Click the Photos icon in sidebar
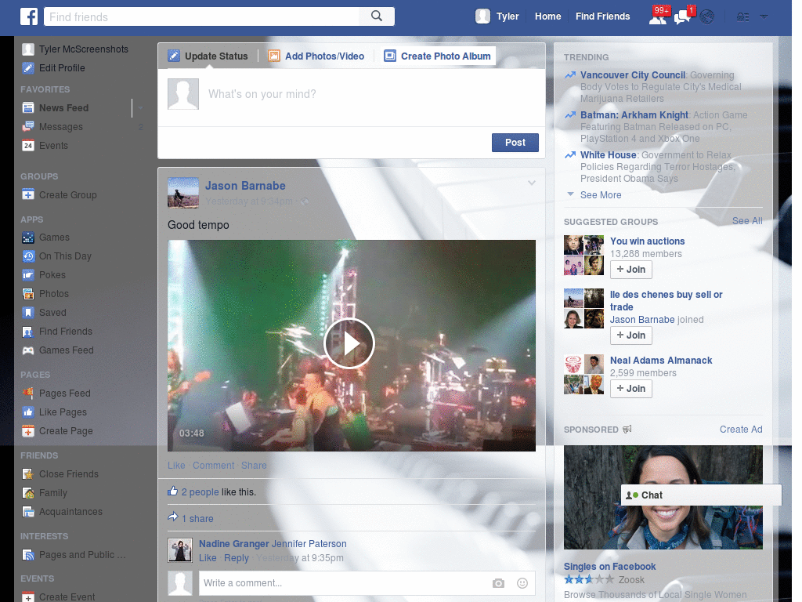The height and width of the screenshot is (602, 802). [x=28, y=293]
